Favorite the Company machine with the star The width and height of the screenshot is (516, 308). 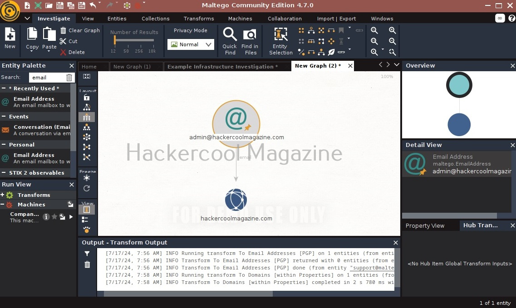pyautogui.click(x=54, y=216)
